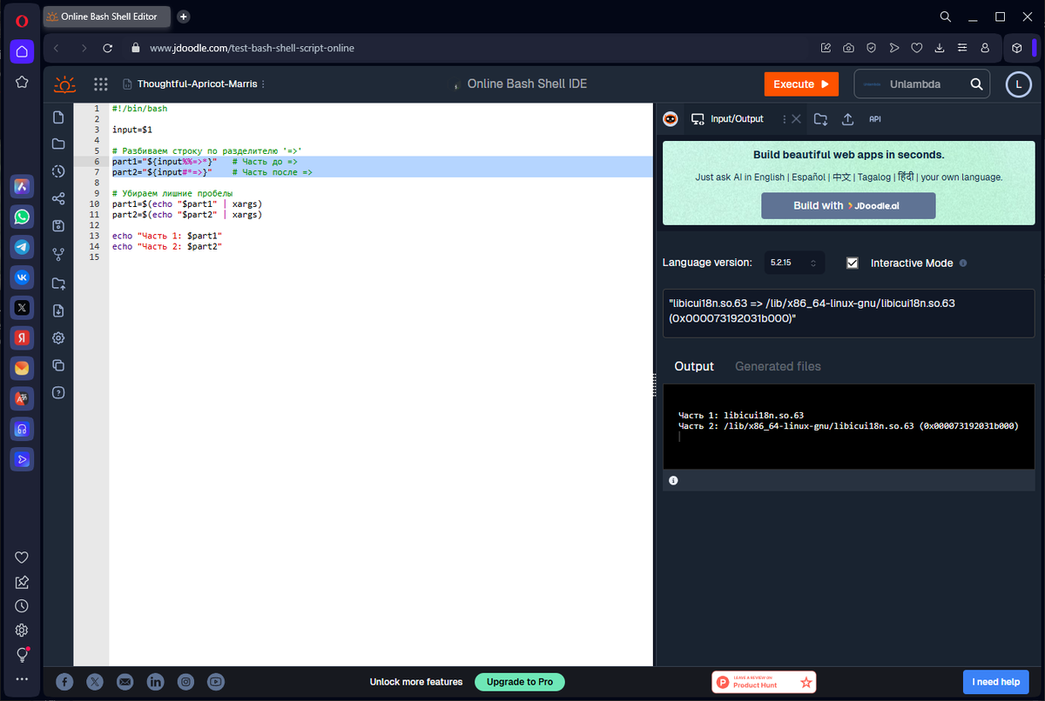Click Build with JDoodle.ai button

point(848,205)
